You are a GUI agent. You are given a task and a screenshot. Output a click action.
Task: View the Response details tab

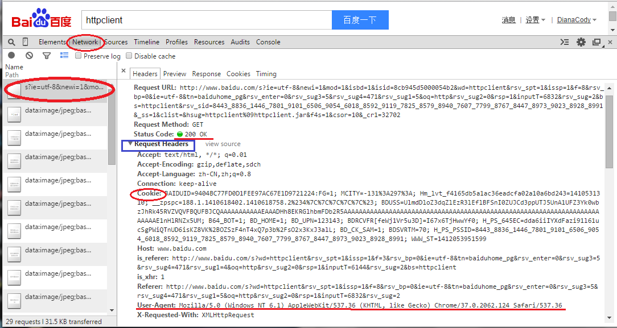[x=207, y=74]
